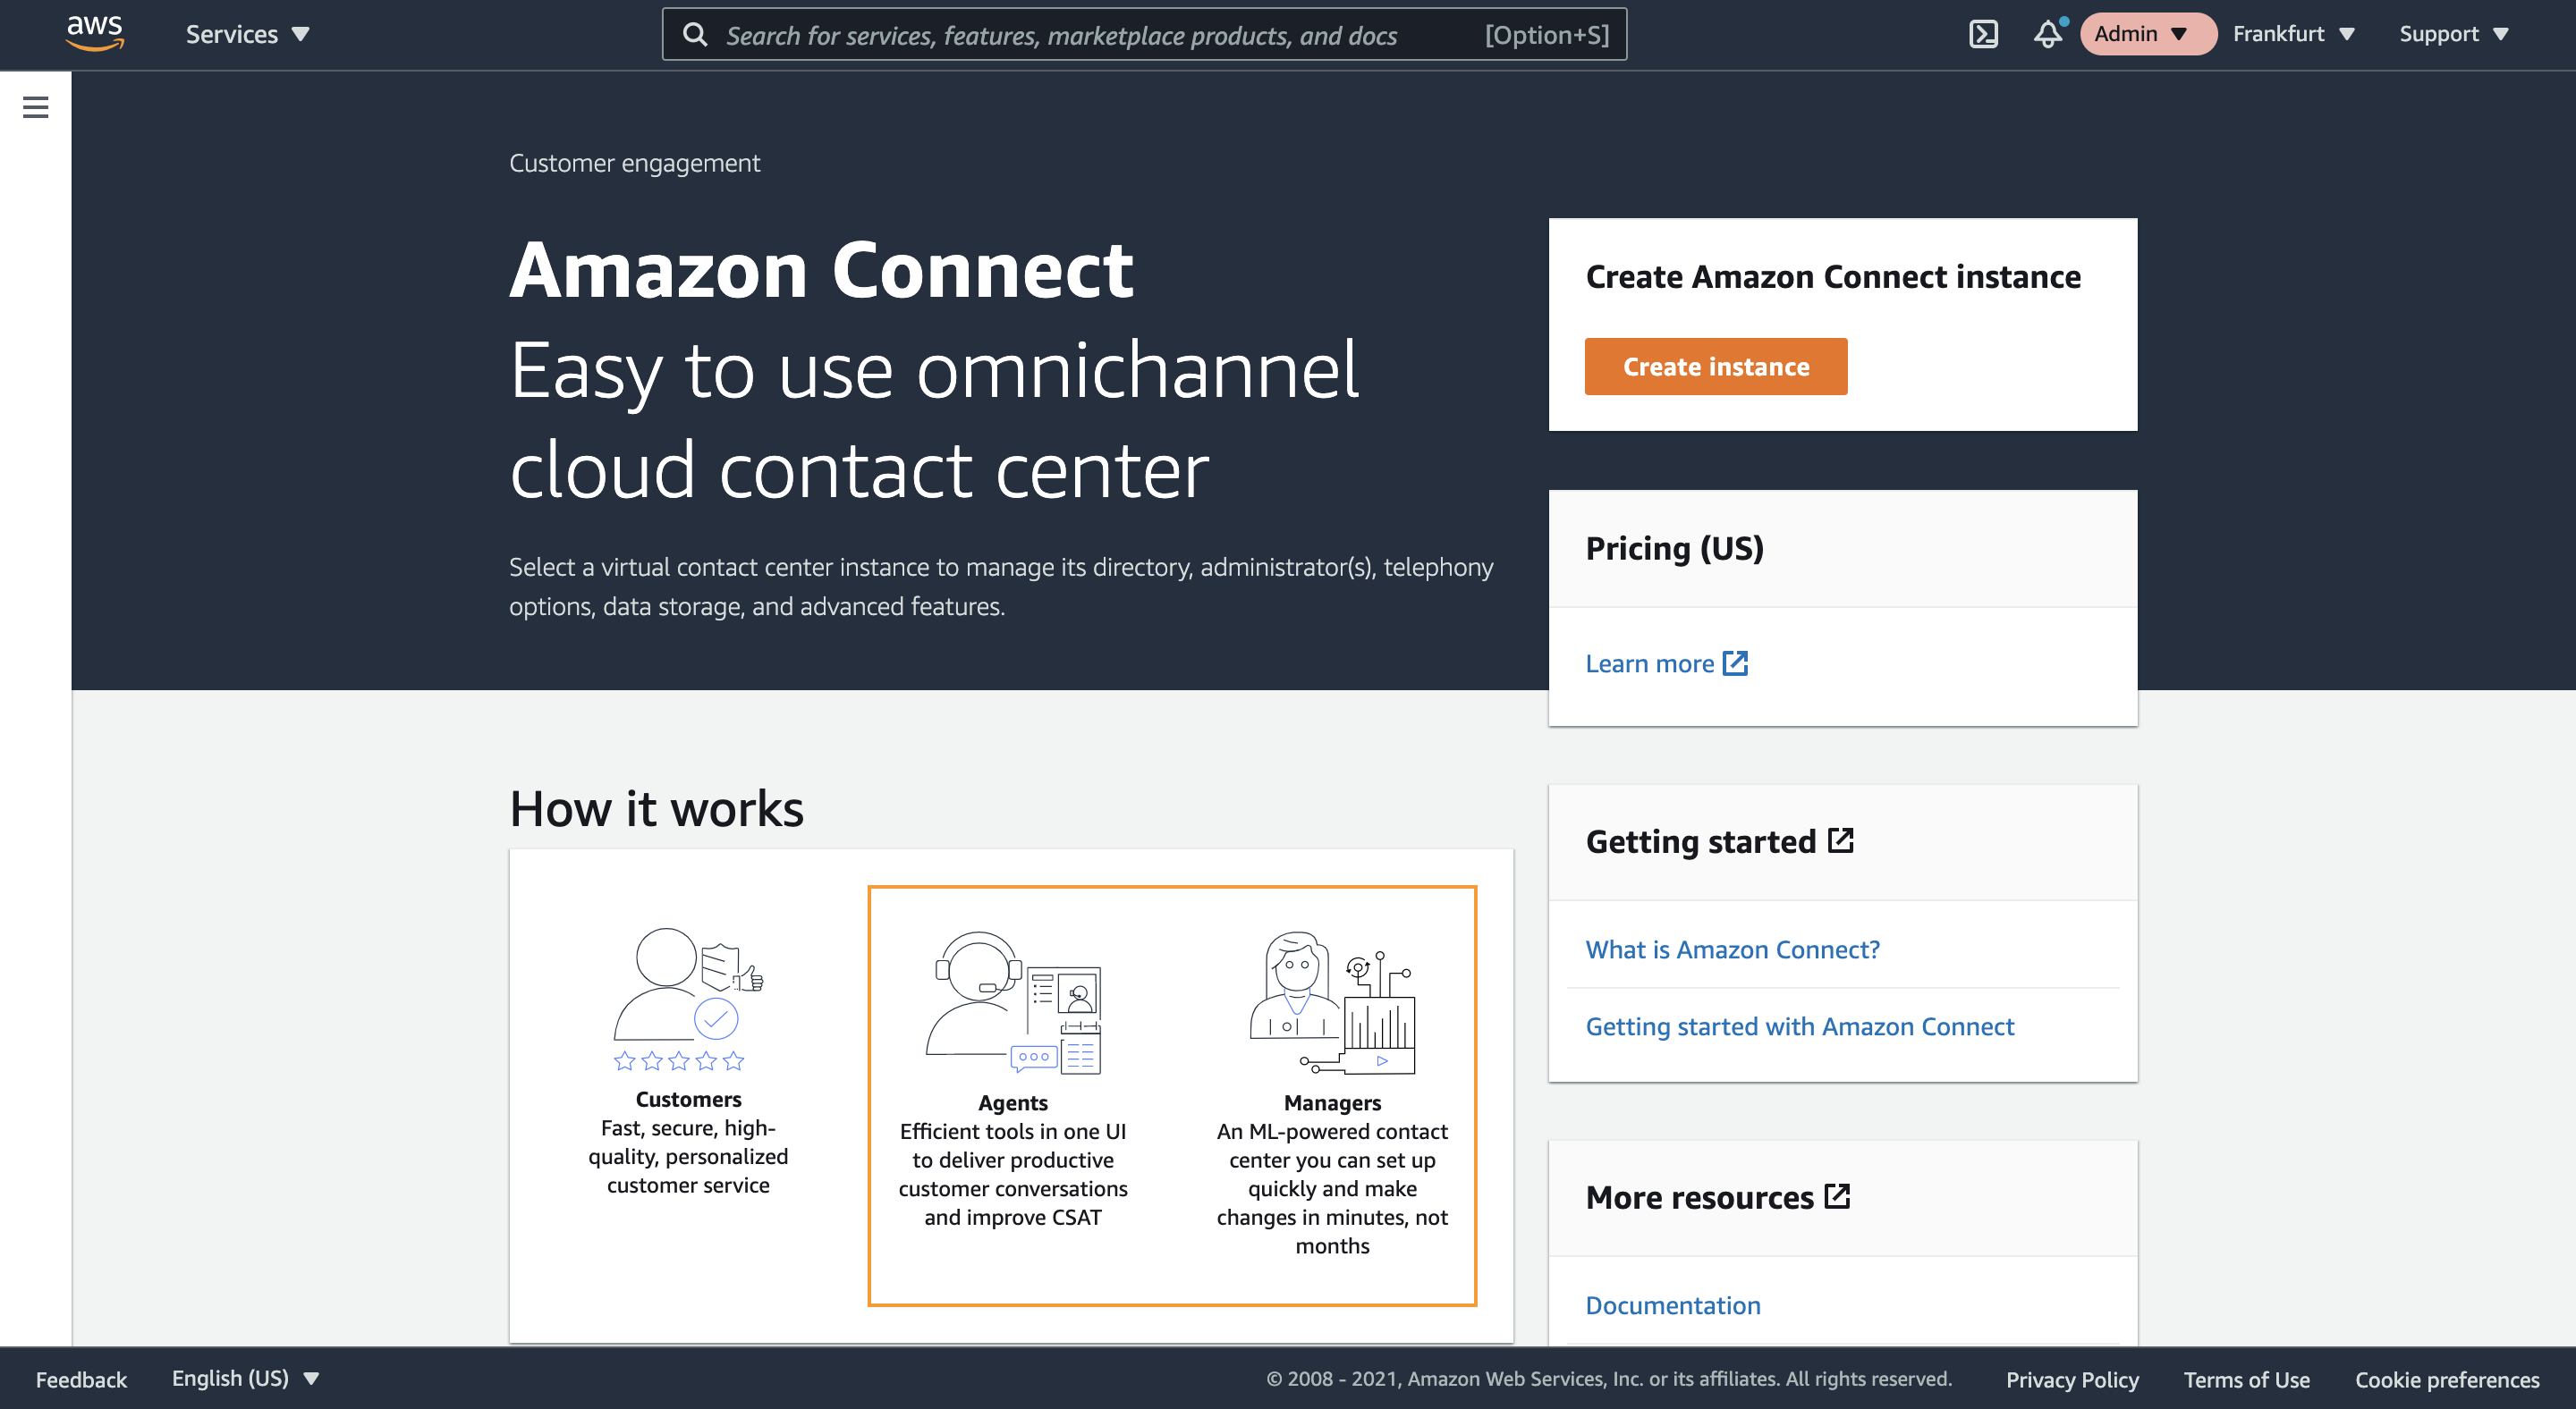Image resolution: width=2576 pixels, height=1409 pixels.
Task: Click the Customers illustration
Action: tap(688, 1000)
